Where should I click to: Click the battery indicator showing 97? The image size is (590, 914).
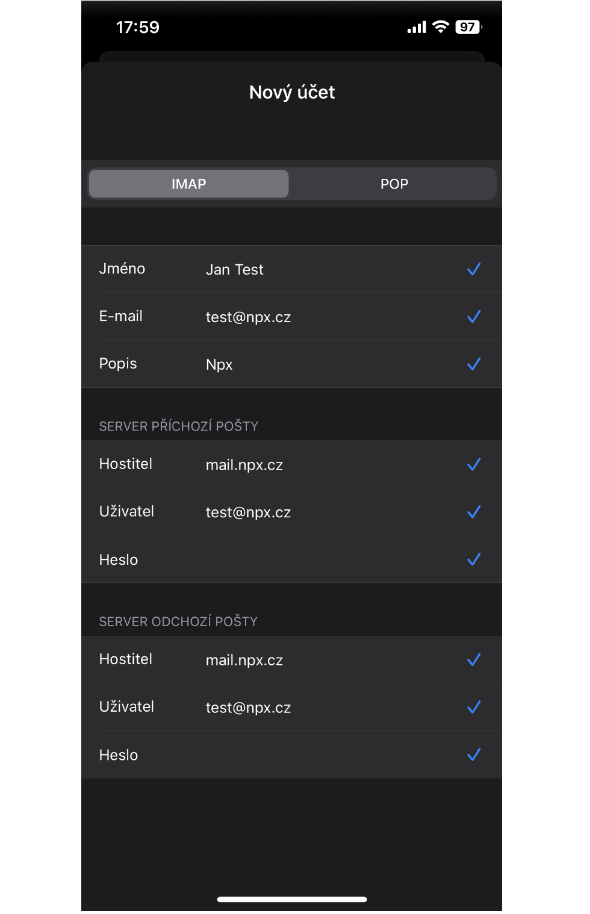coord(467,26)
